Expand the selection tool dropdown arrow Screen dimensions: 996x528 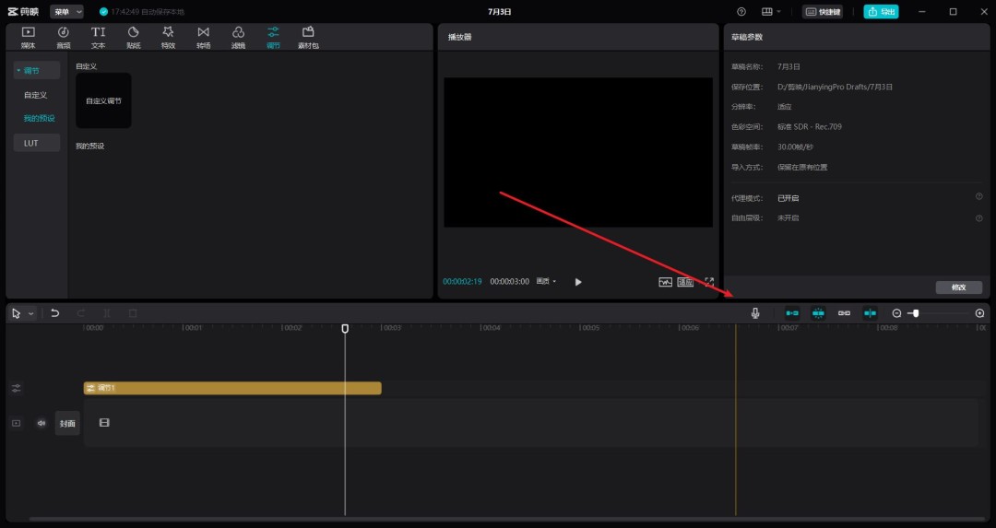coord(30,313)
